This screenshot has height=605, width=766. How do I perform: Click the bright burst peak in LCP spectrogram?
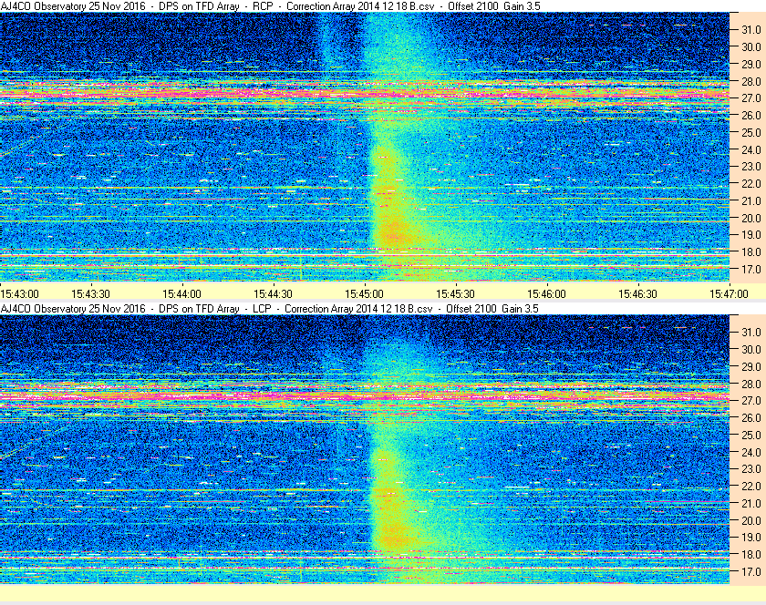394,536
